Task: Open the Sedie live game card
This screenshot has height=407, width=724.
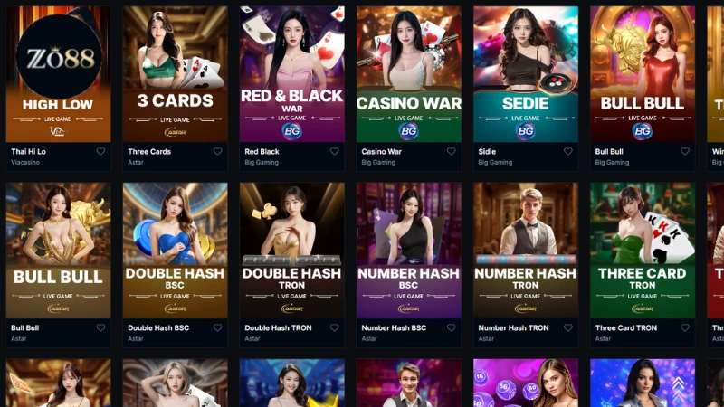Action: click(x=526, y=74)
